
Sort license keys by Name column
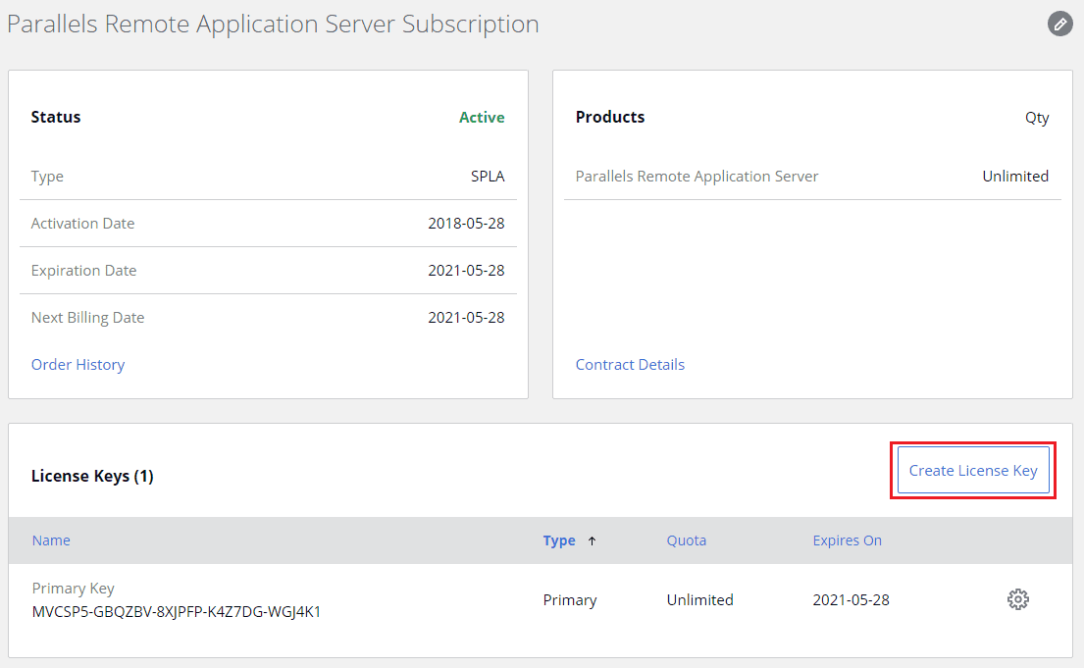[51, 540]
